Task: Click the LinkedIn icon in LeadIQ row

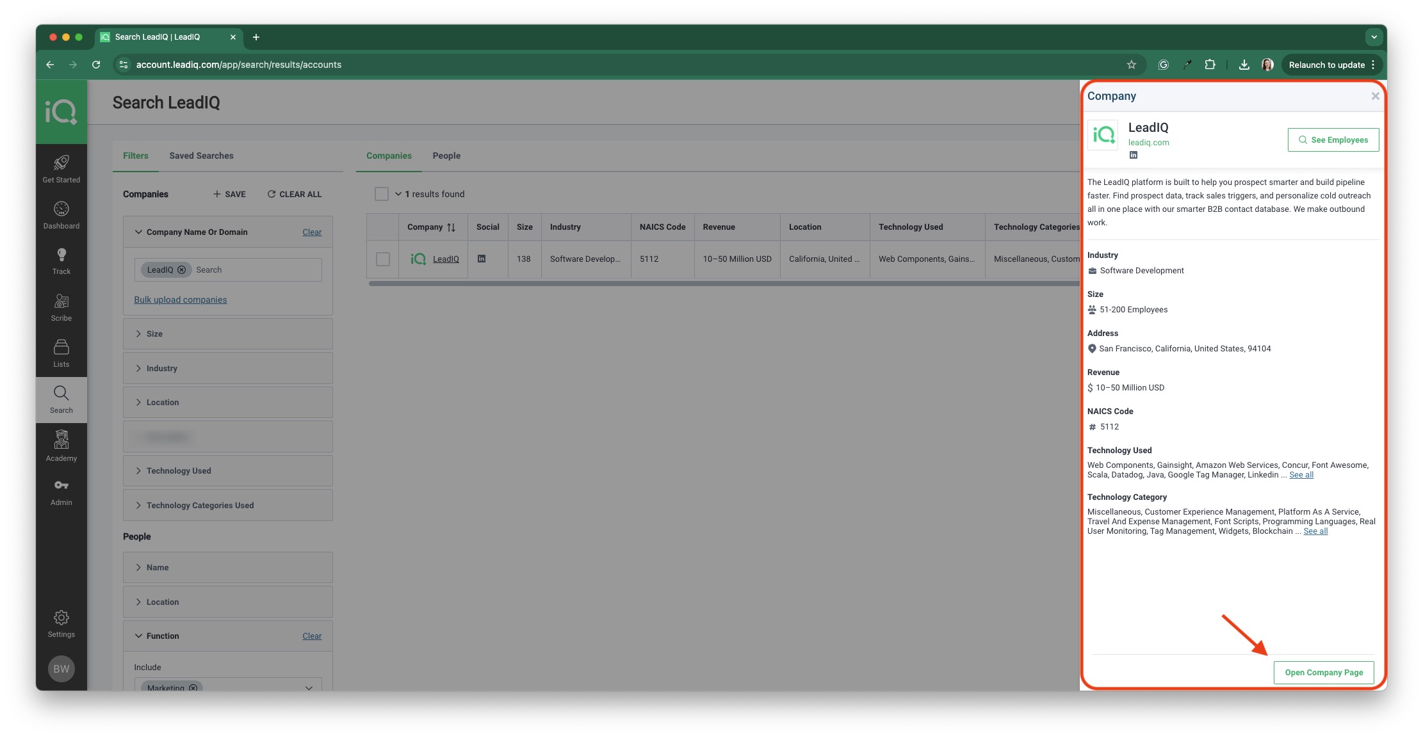Action: (482, 259)
